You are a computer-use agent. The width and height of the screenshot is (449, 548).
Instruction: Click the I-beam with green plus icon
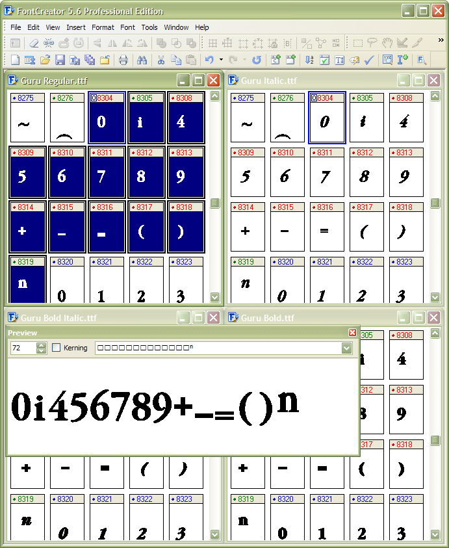(x=402, y=60)
